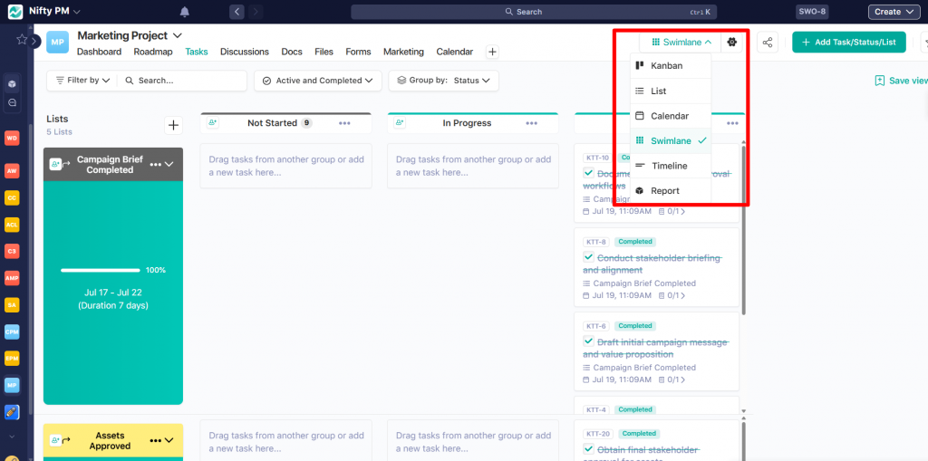Open Campaign Brief Completed list options ellipsis

(x=155, y=164)
